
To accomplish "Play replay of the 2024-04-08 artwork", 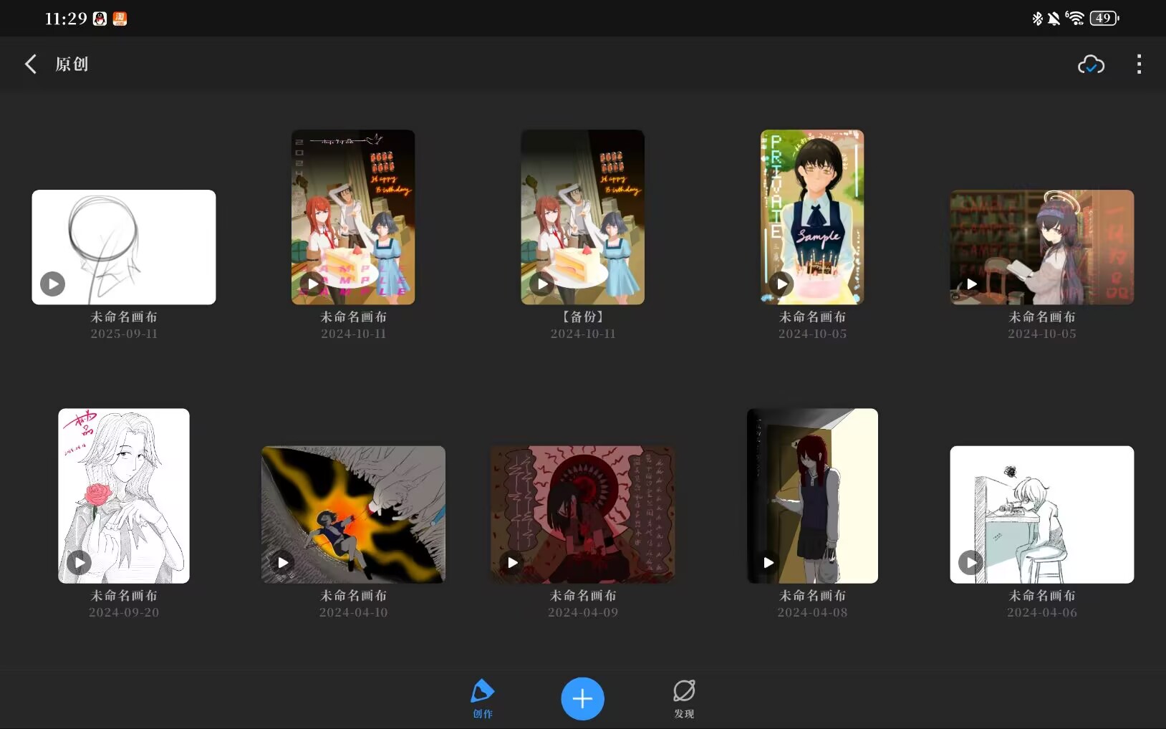I will coord(768,562).
